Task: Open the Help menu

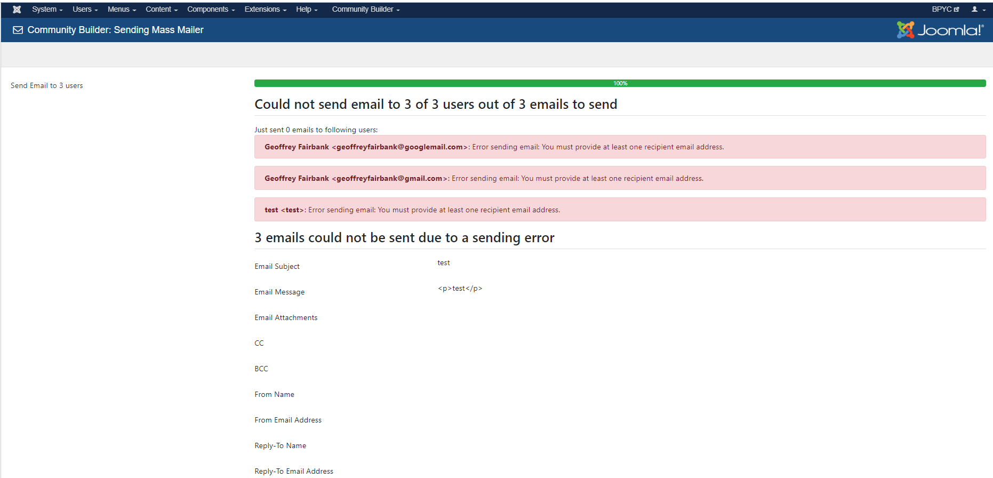Action: click(x=307, y=9)
